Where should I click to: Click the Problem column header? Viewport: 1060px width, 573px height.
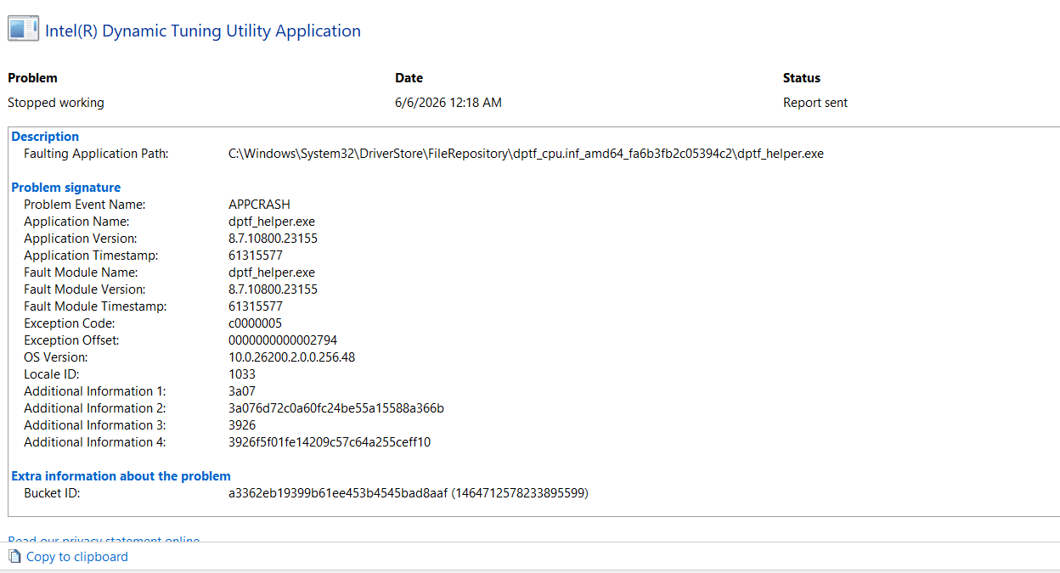coord(32,78)
